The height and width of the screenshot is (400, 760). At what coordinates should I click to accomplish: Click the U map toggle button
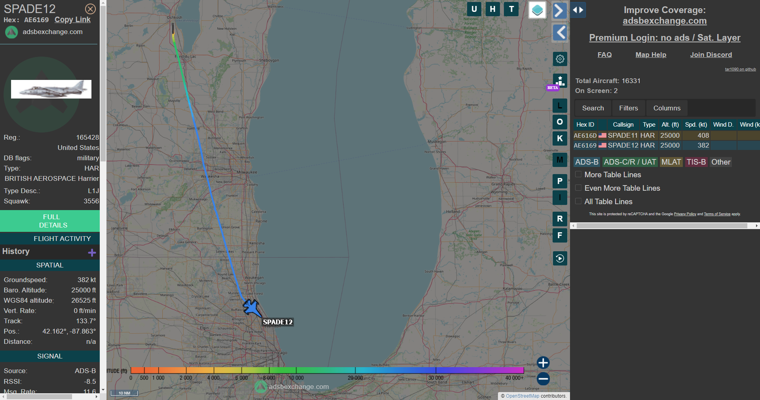click(474, 9)
